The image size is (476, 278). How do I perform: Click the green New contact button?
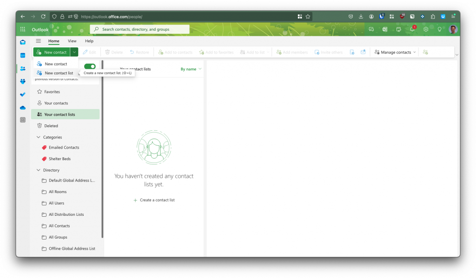tap(52, 52)
